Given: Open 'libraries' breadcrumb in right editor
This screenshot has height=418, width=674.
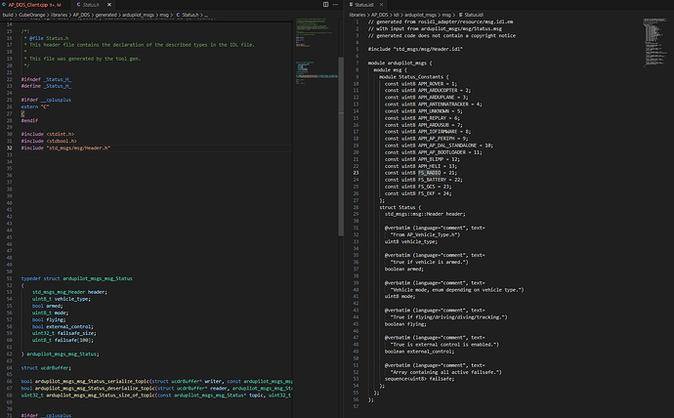Looking at the screenshot, I should [358, 15].
